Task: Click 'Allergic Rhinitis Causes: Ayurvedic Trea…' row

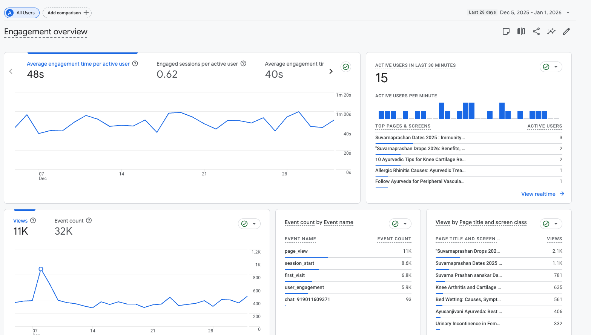Action: click(469, 171)
